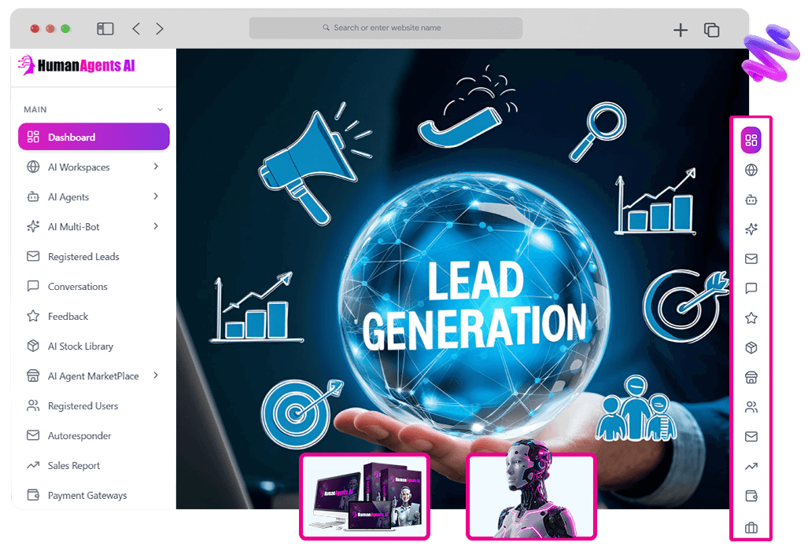Click the trending arrow sales icon in right strip
This screenshot has height=550, width=808.
click(x=751, y=467)
